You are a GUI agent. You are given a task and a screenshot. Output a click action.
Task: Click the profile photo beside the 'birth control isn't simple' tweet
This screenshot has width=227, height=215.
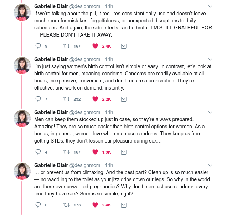22,65
